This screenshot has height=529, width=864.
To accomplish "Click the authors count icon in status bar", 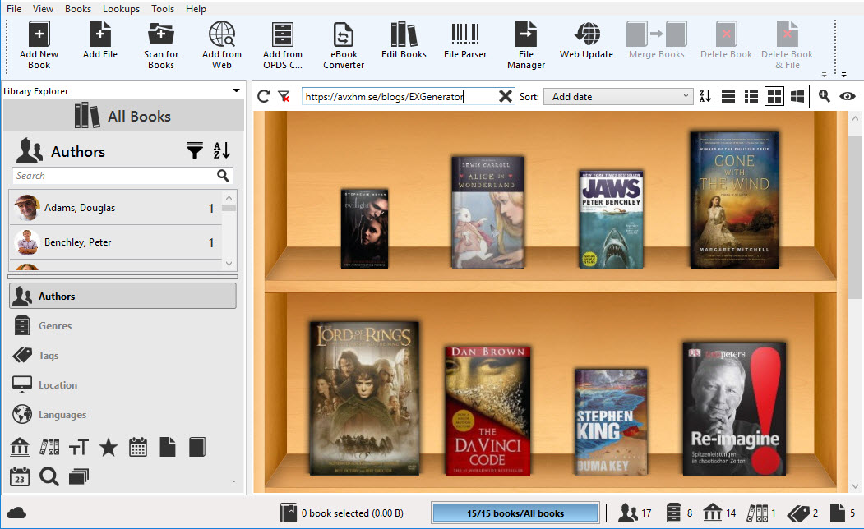I will (x=627, y=513).
